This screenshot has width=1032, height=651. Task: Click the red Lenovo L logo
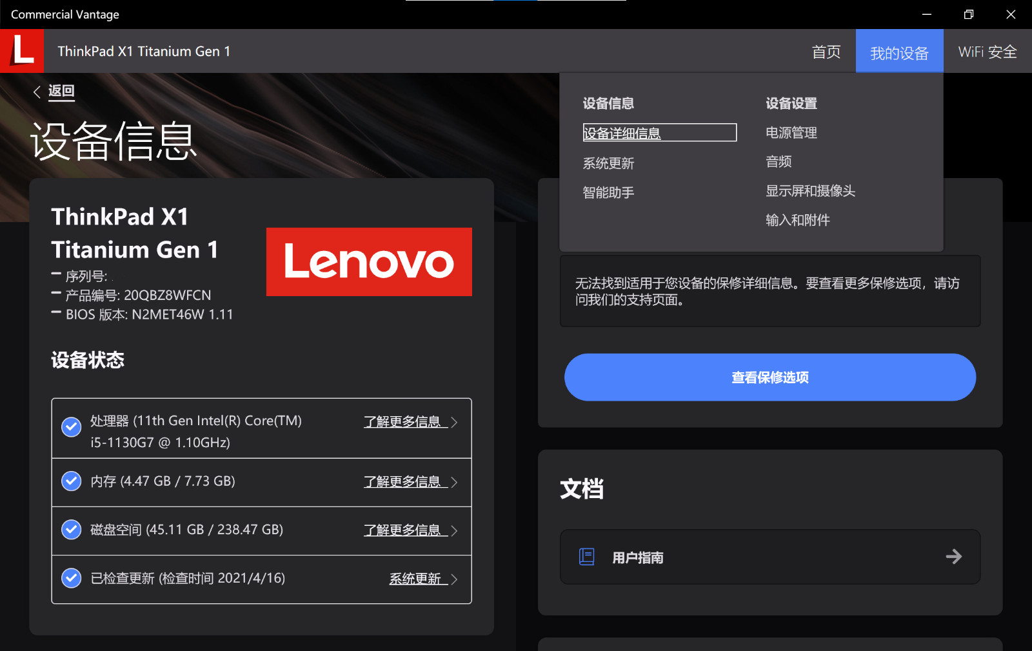22,51
